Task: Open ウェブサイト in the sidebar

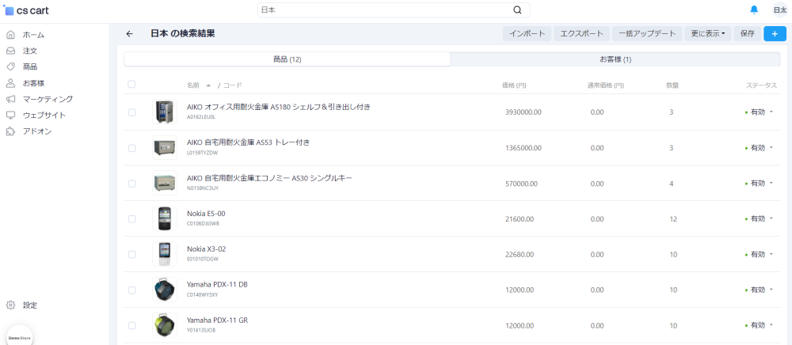Action: tap(44, 115)
